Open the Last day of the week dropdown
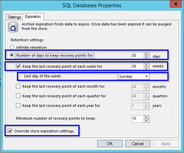The image size is (184, 153). point(133,76)
